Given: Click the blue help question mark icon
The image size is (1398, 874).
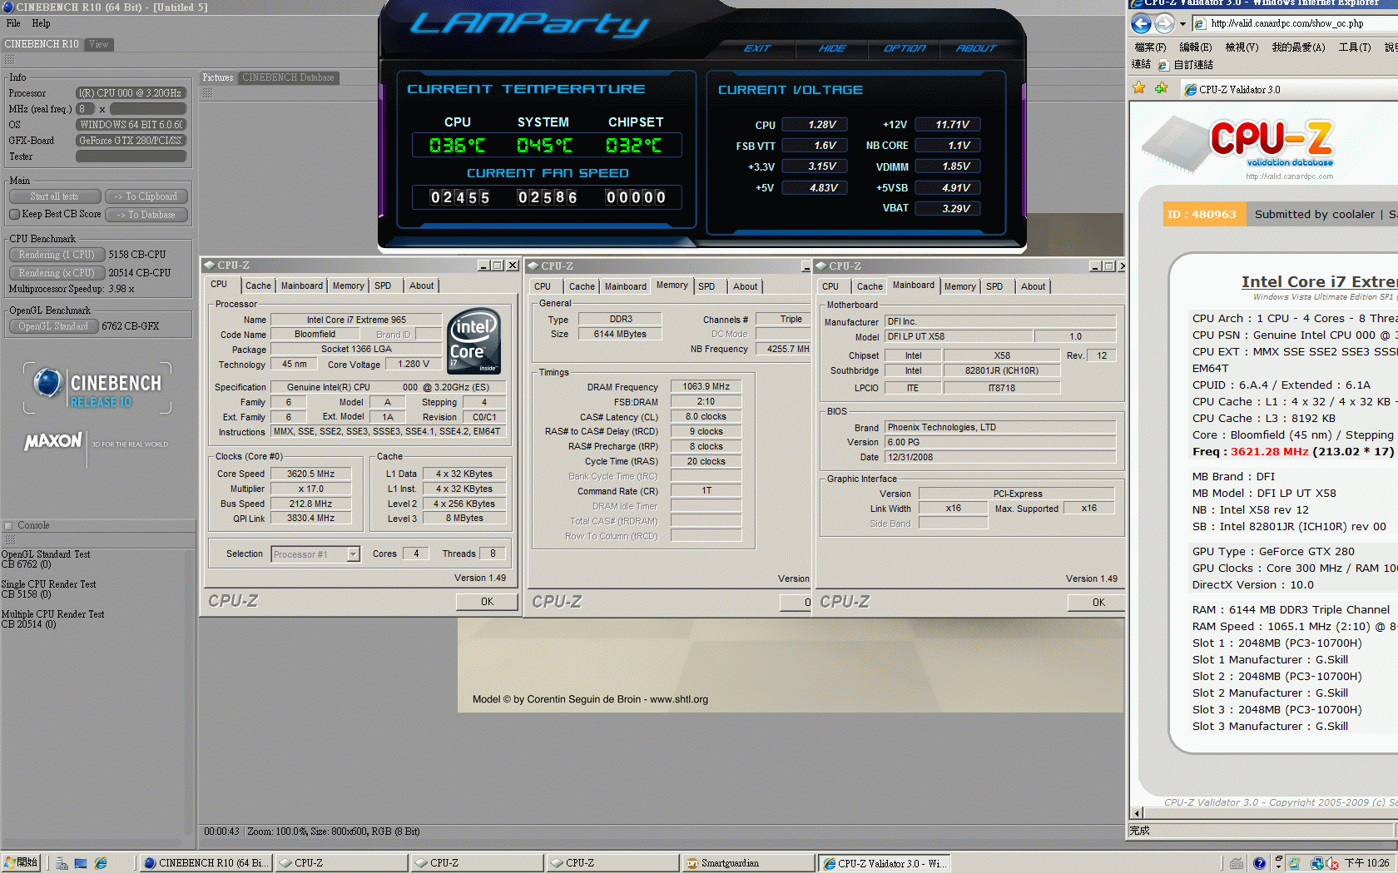Looking at the screenshot, I should [1259, 863].
